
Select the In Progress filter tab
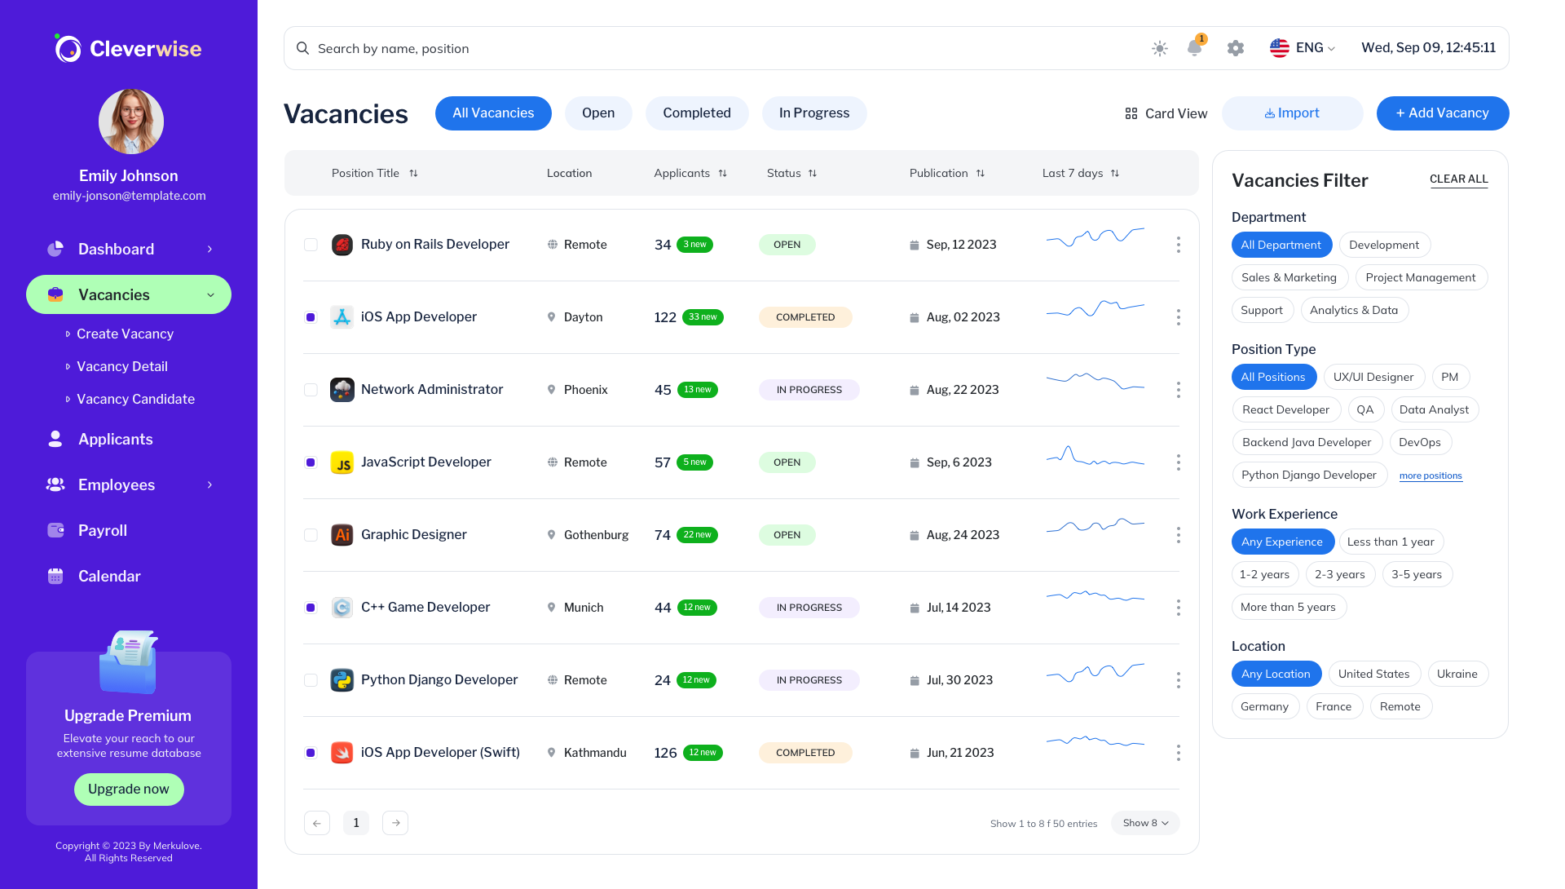pos(813,113)
